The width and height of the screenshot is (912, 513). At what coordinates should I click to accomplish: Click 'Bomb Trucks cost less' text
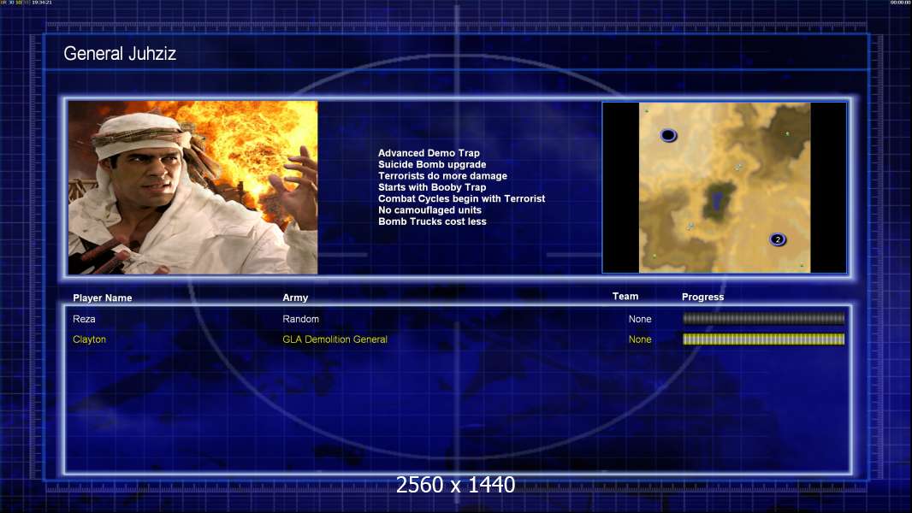pos(432,221)
